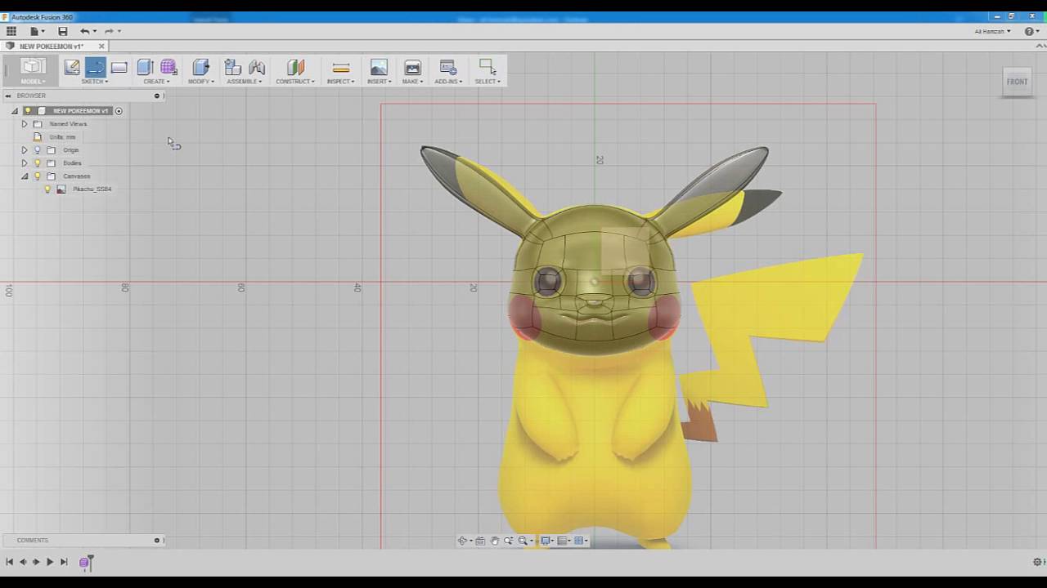Save the design with the floppy icon

coord(62,31)
